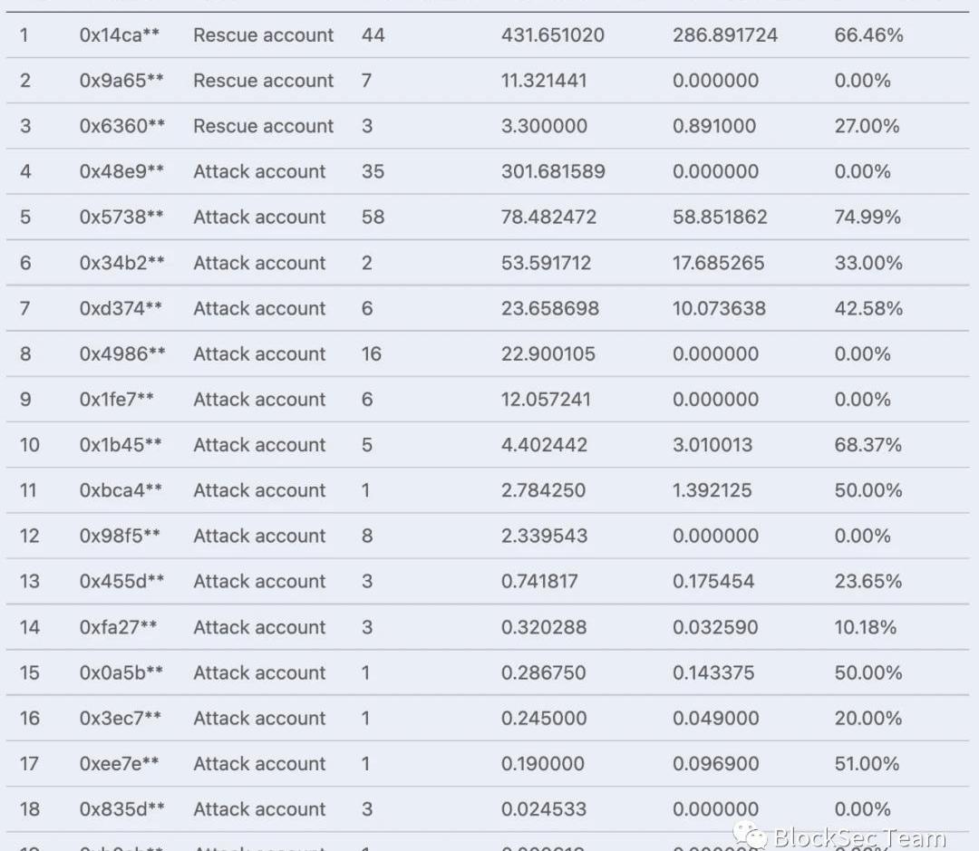
Task: Click the 301.681589 amount in row 4
Action: pyautogui.click(x=553, y=171)
